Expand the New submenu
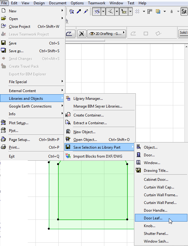 point(32,11)
